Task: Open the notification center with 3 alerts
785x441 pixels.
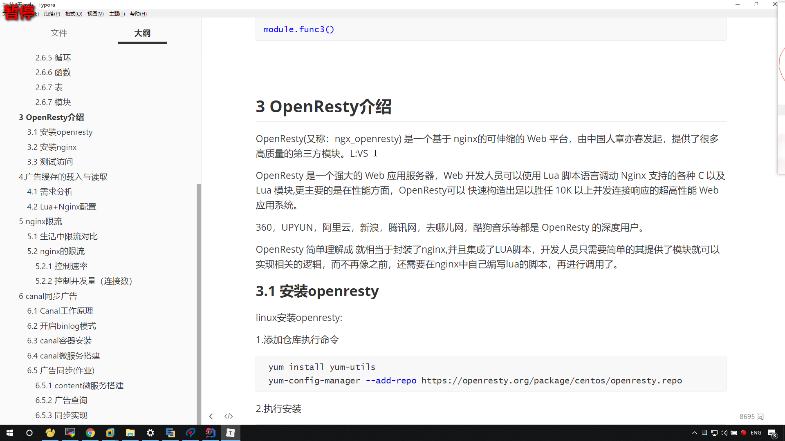Action: [772, 433]
